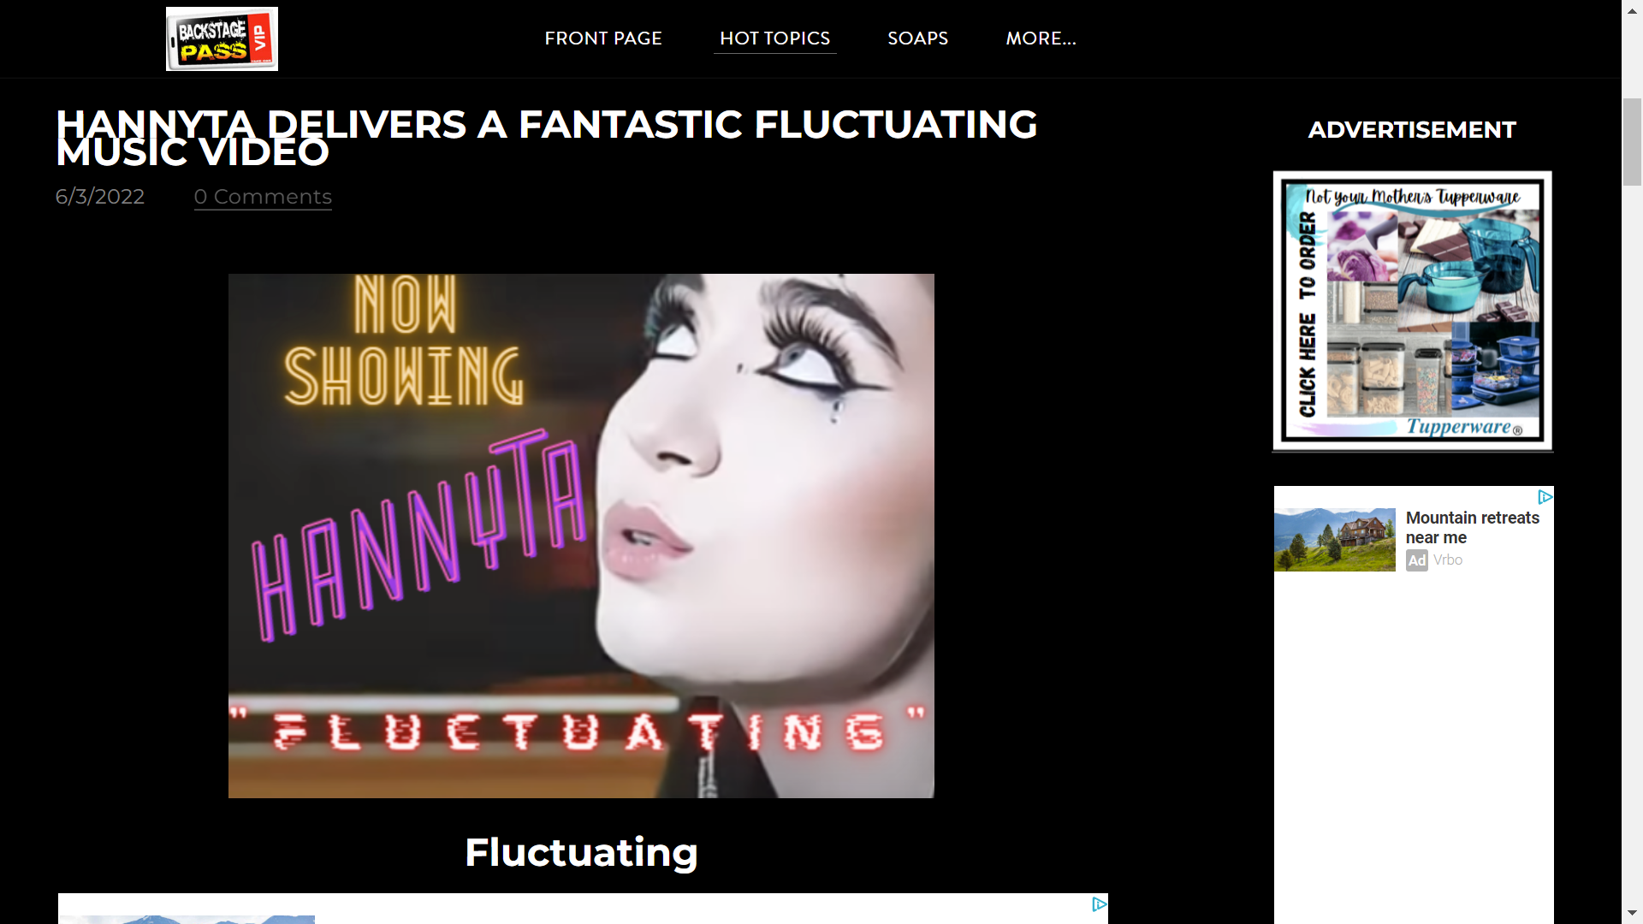1643x924 pixels.
Task: Click the article headline about Hannyta
Action: click(546, 138)
